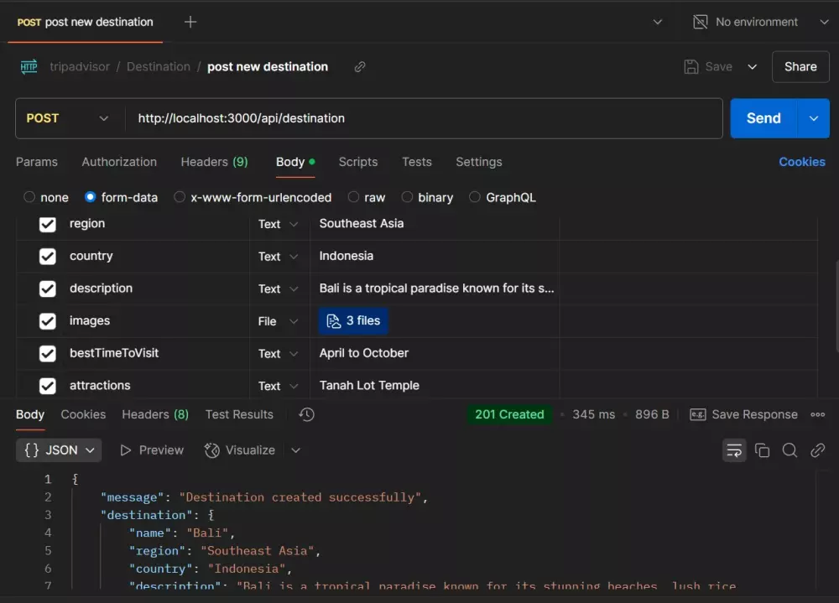Copy request link icon next to title

[x=360, y=67]
